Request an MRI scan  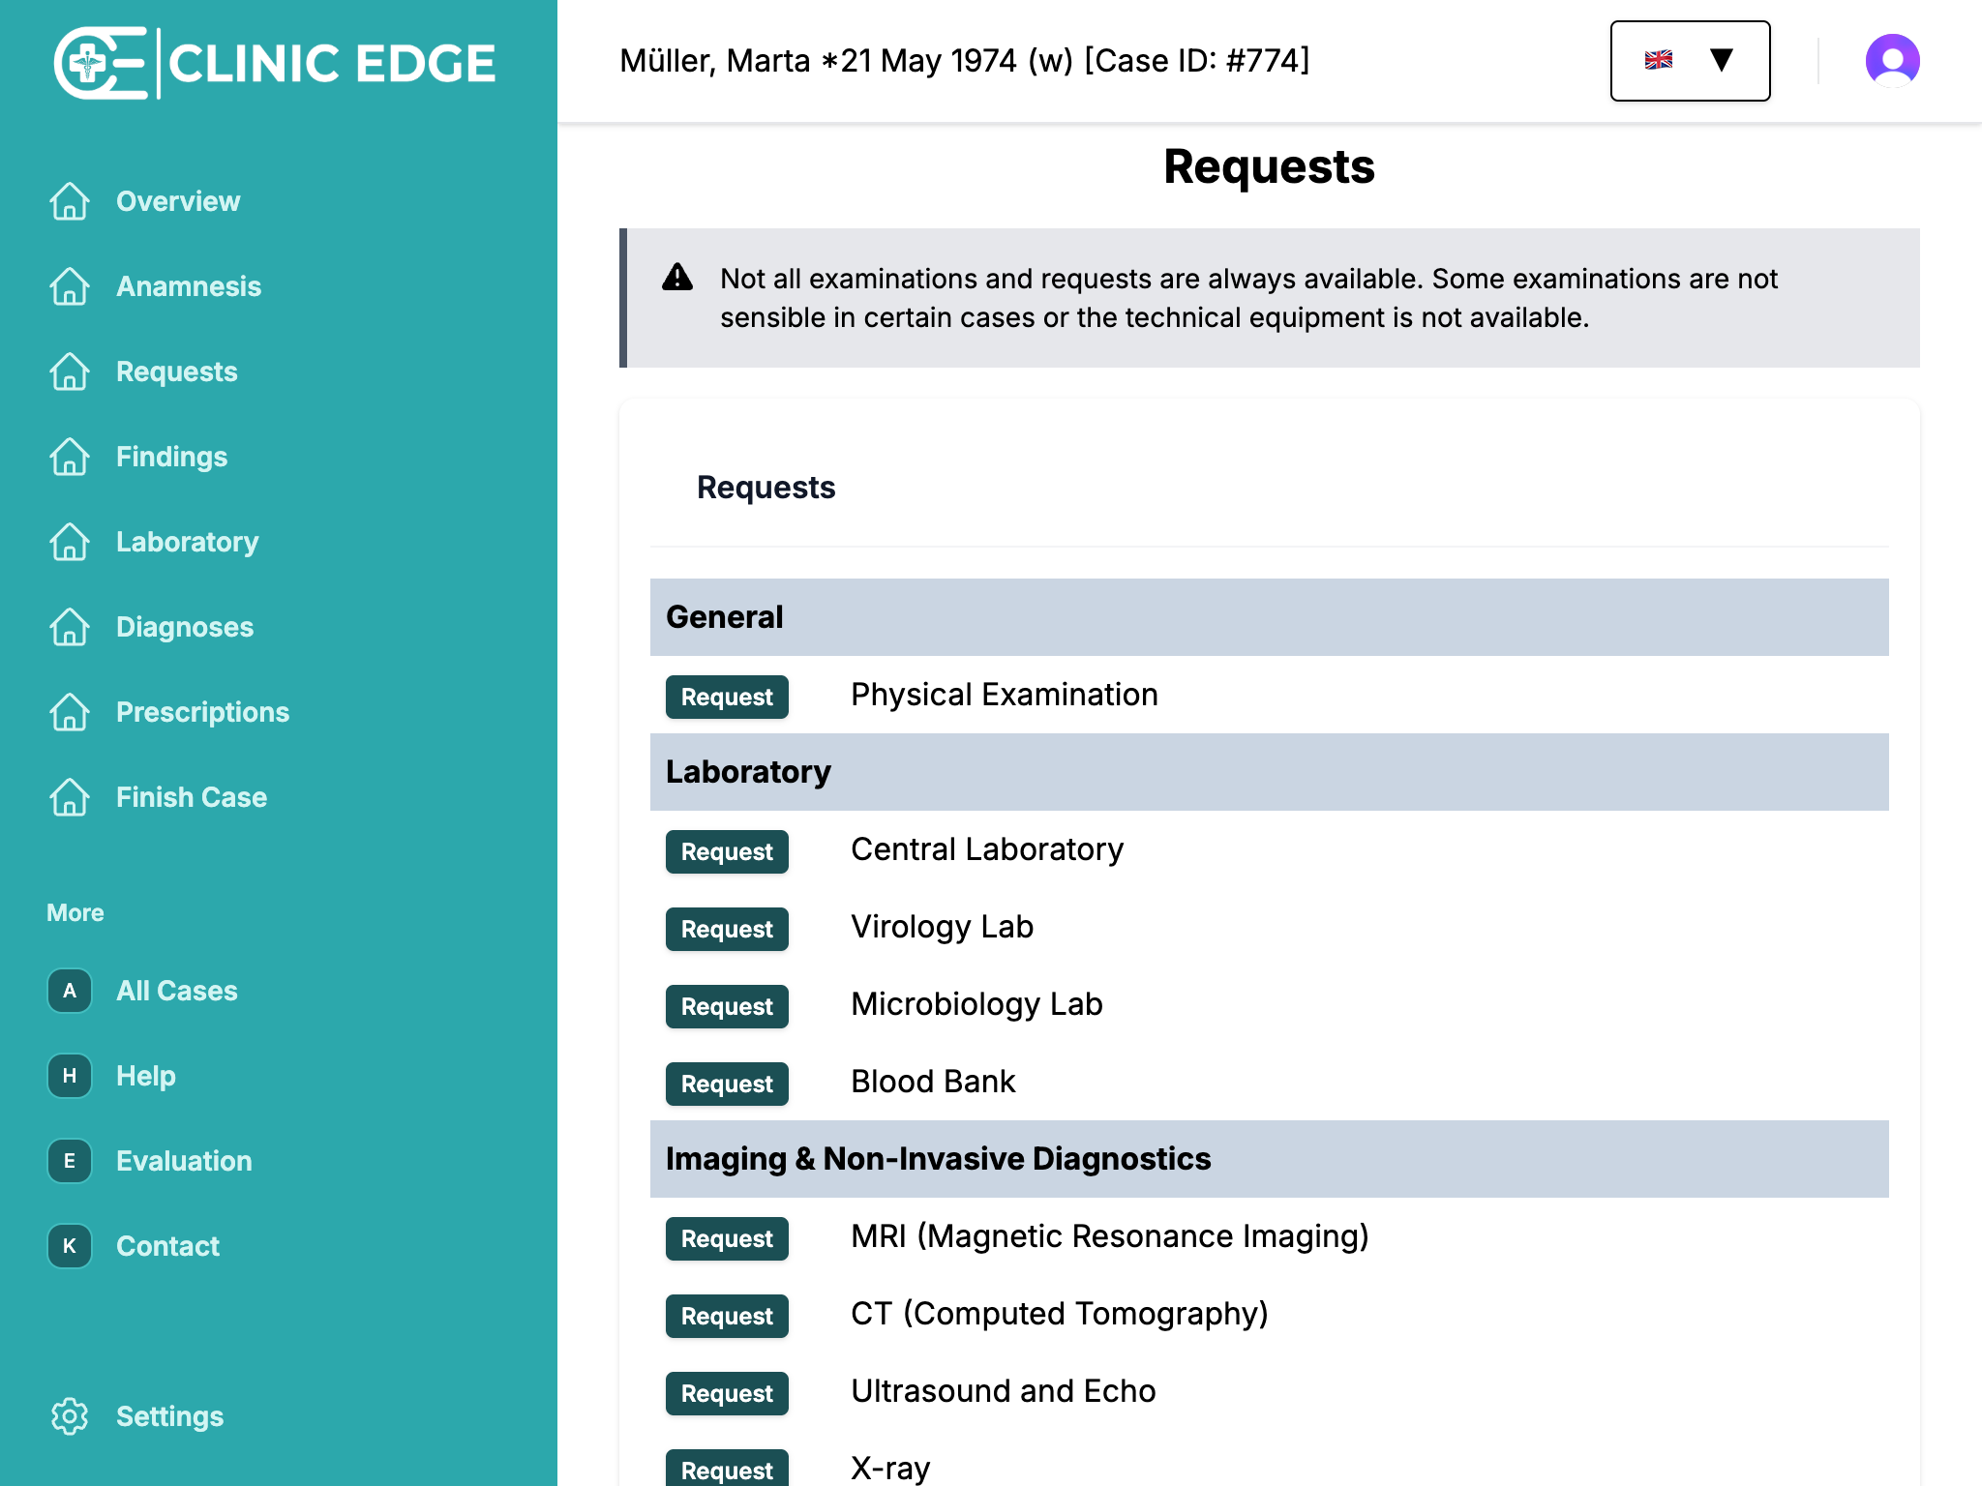[727, 1238]
